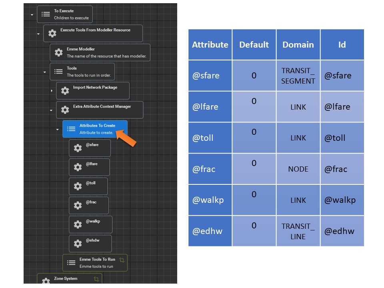Viewport: 384px width, 288px height.
Task: Collapse the Attributes To Create list
Action: (x=58, y=129)
